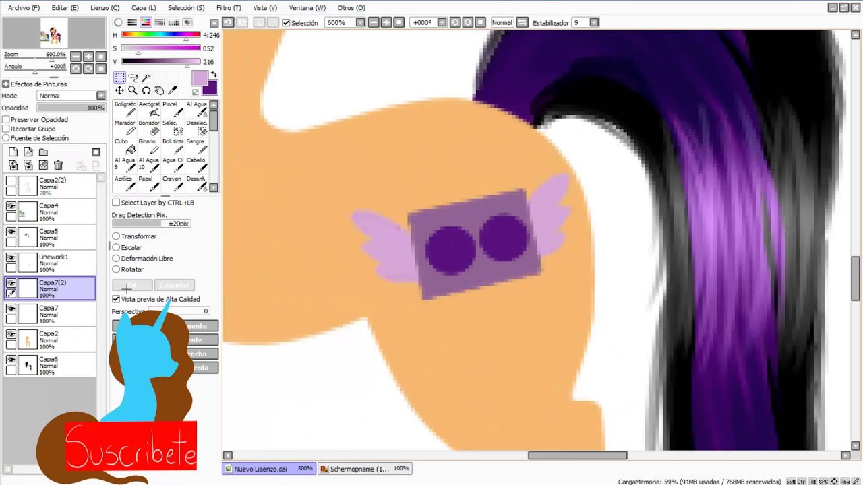This screenshot has width=863, height=485.
Task: Select the Rotatar radio option
Action: click(x=116, y=269)
